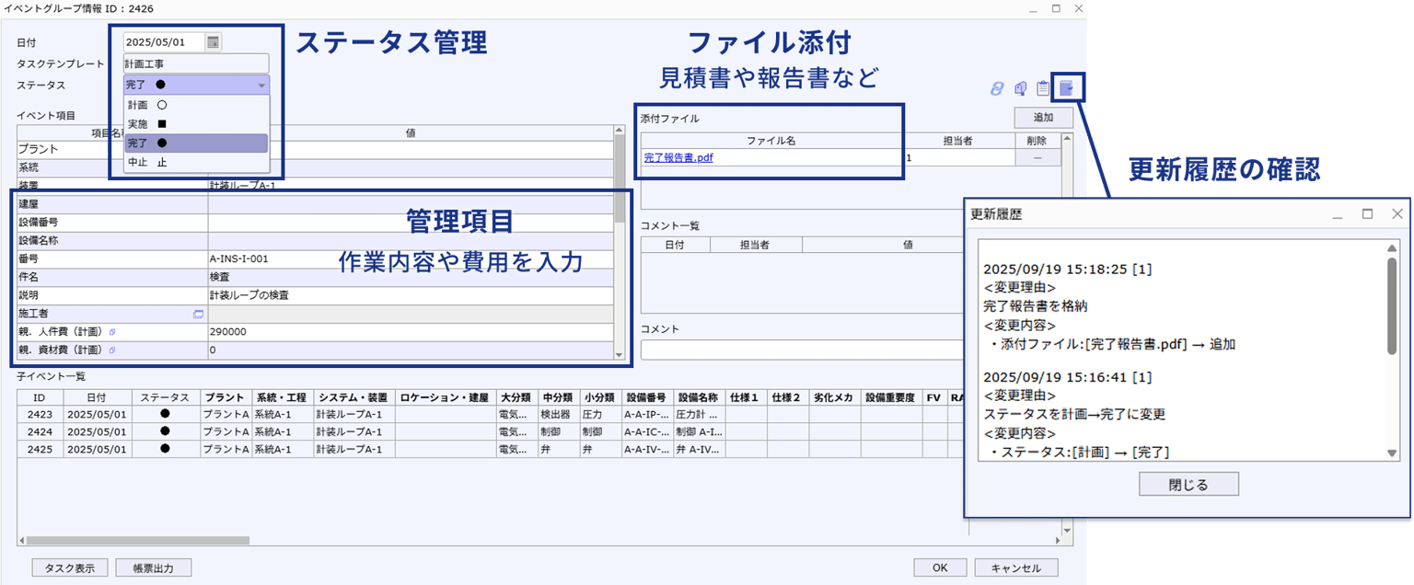Select 計画 ○ in the status list
The image size is (1414, 585).
click(x=196, y=105)
